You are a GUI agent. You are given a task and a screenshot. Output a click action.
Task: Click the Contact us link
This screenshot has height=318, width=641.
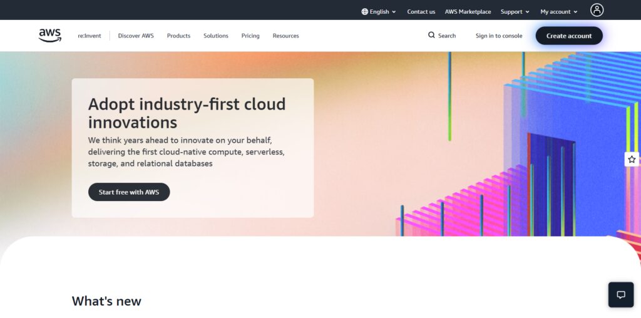click(421, 12)
